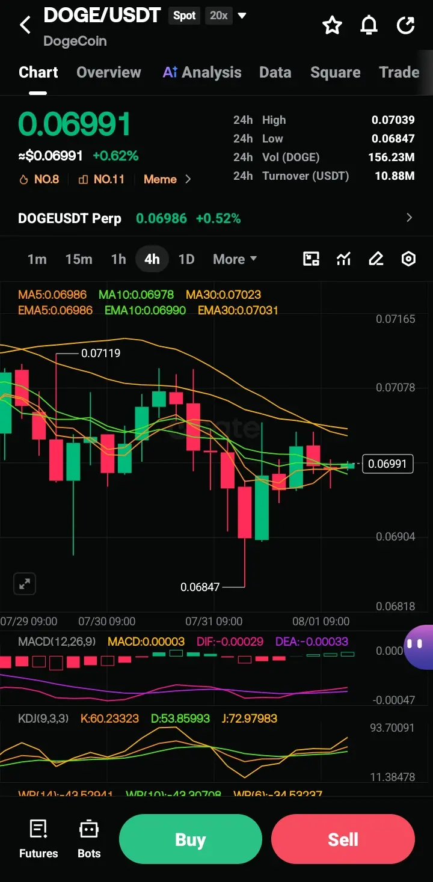Switch to the Trade tab
Image resolution: width=433 pixels, height=882 pixels.
[399, 72]
